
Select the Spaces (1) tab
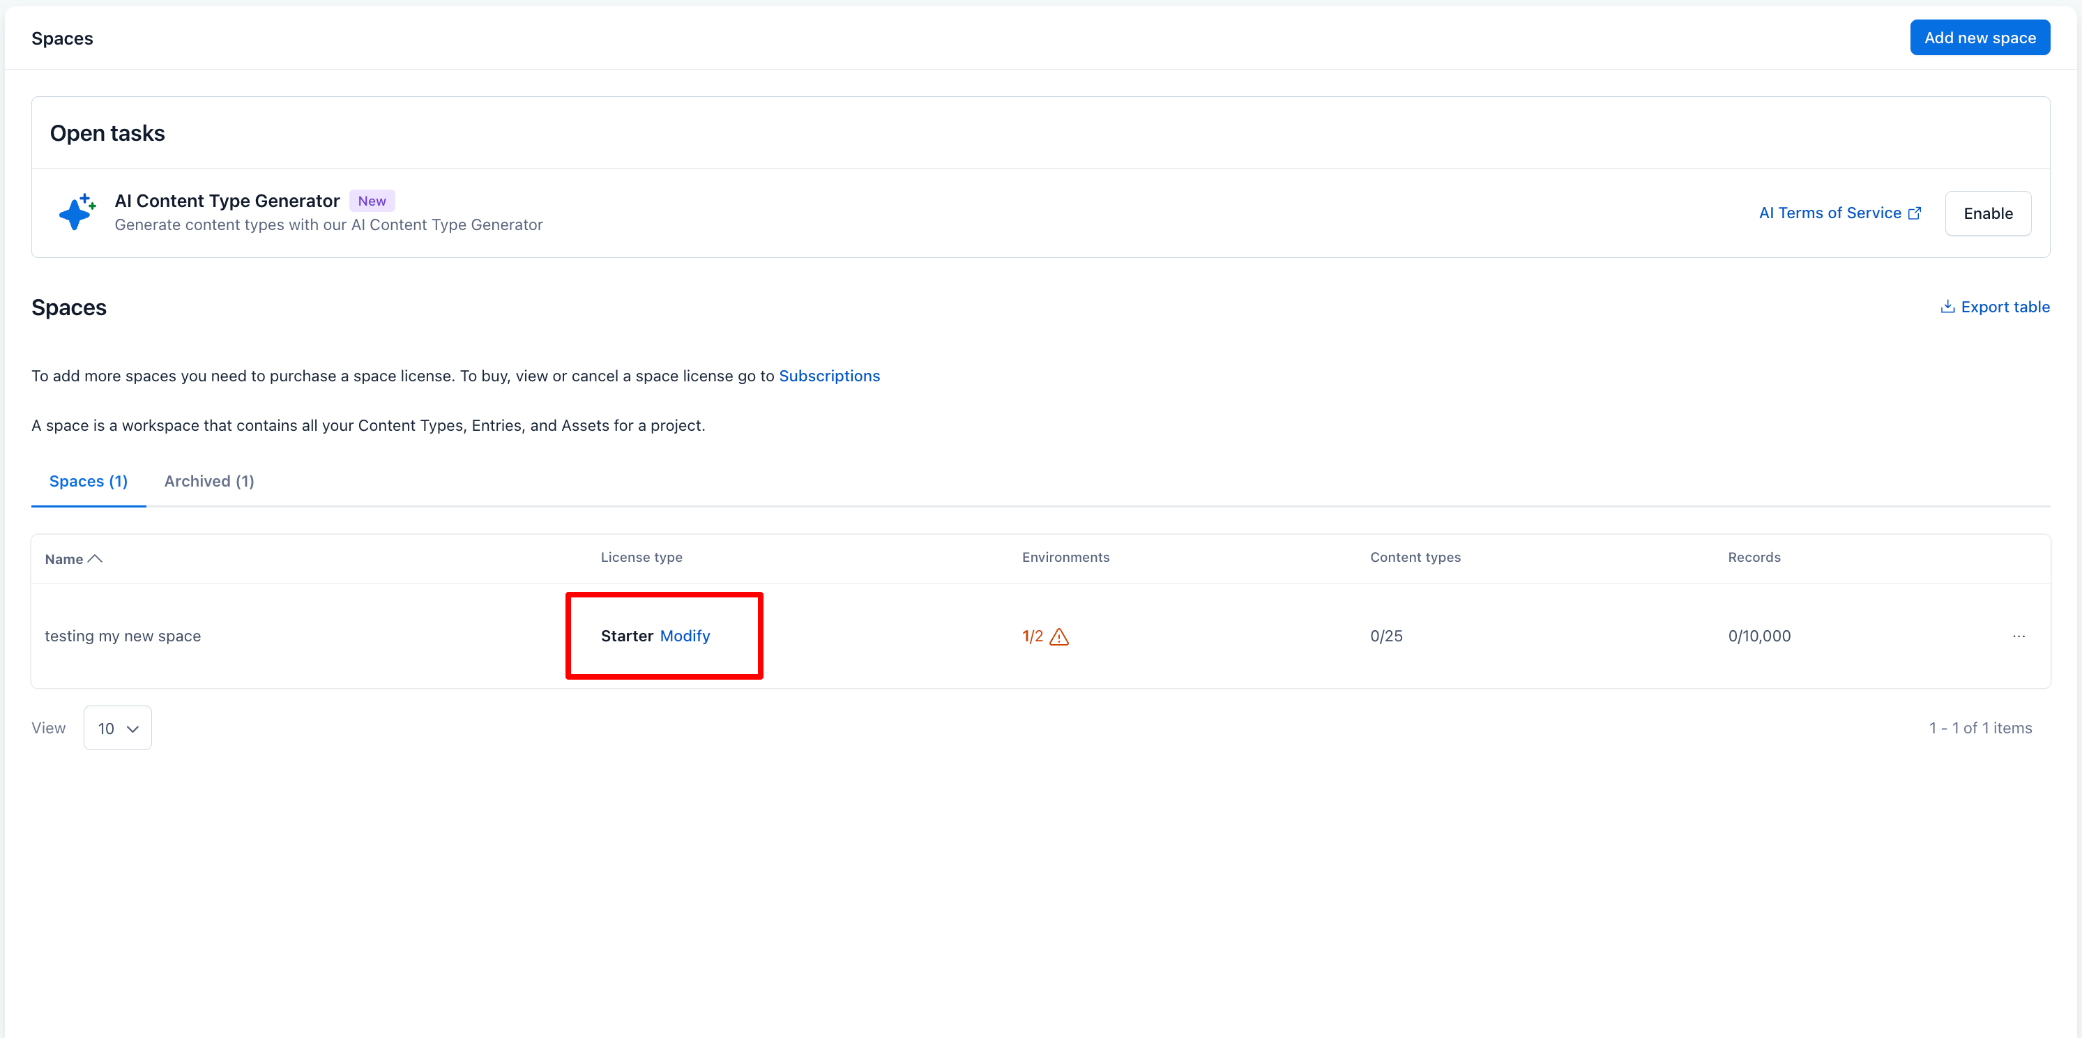click(x=88, y=482)
